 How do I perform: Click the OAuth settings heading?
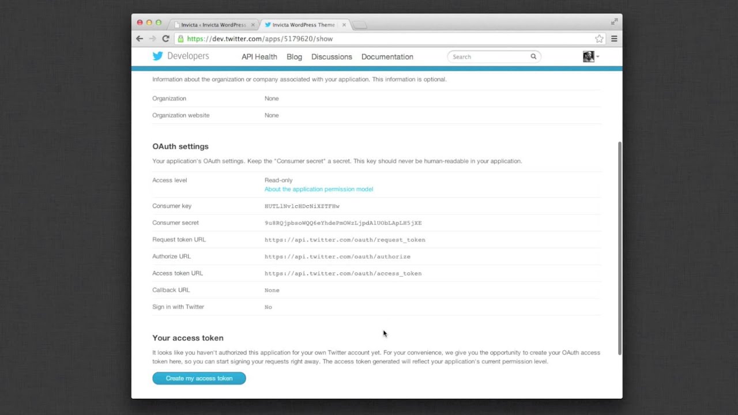point(180,146)
